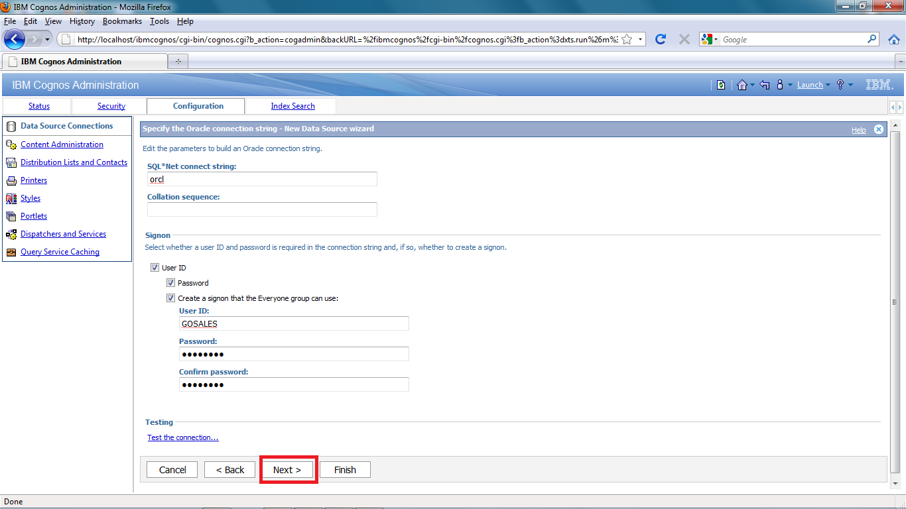
Task: Click the scroll tabs right arrow
Action: click(x=901, y=107)
